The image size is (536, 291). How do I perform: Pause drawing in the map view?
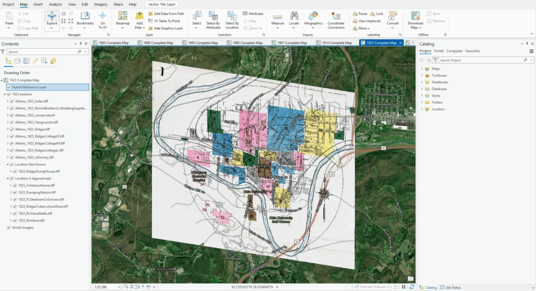[404, 287]
